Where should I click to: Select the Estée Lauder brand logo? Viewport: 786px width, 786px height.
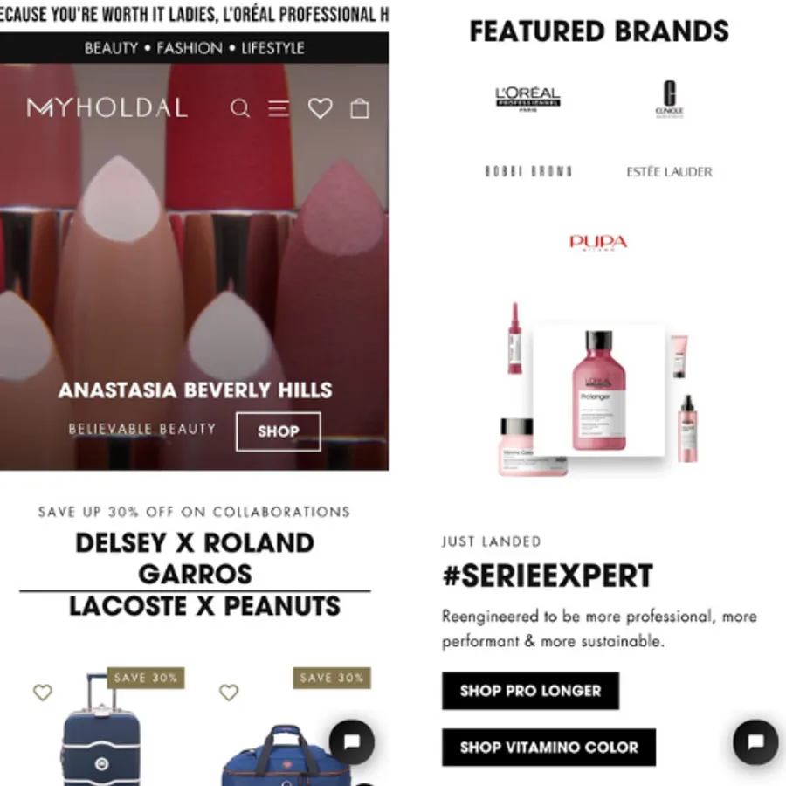click(669, 172)
